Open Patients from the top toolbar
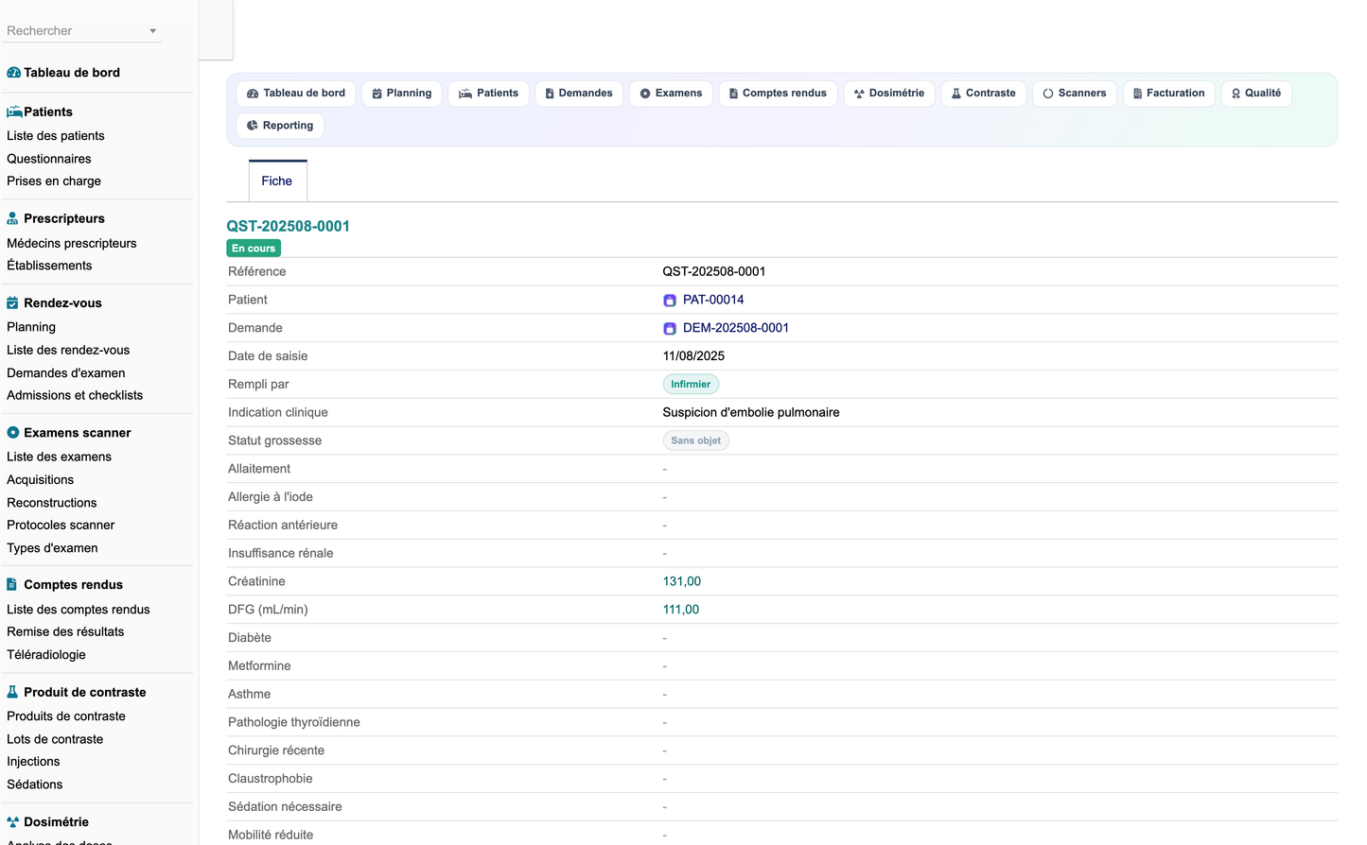This screenshot has height=845, width=1367. (x=489, y=94)
